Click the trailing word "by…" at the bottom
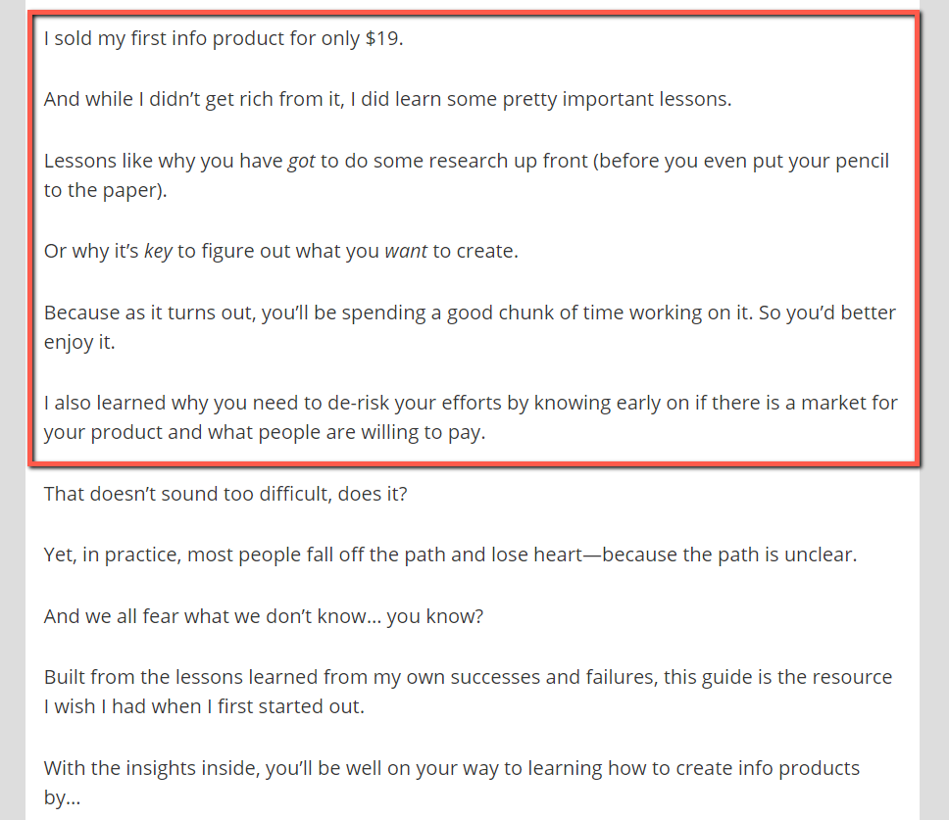This screenshot has height=820, width=949. [x=61, y=796]
